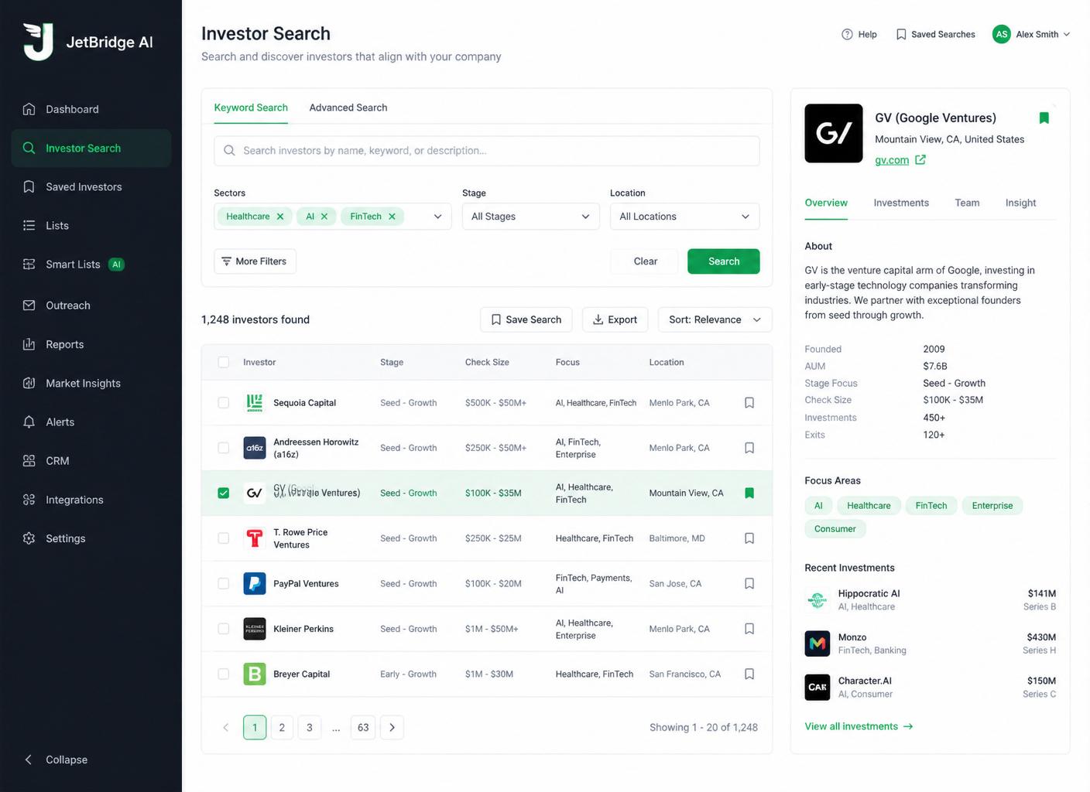Click View all investments link
Screen dimensions: 1090x792
coord(859,726)
